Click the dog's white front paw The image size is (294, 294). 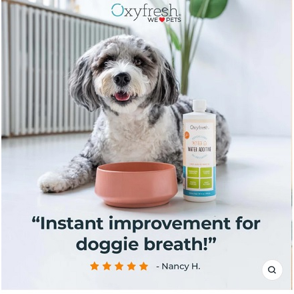pyautogui.click(x=52, y=182)
